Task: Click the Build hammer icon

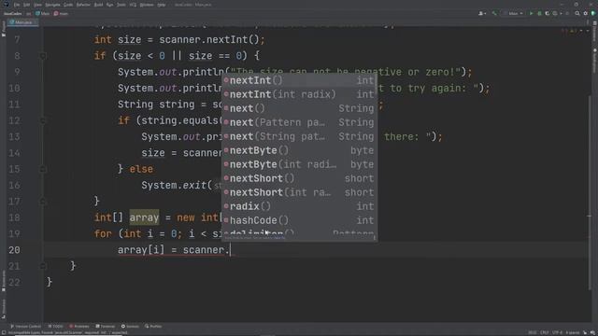Action: (x=494, y=13)
